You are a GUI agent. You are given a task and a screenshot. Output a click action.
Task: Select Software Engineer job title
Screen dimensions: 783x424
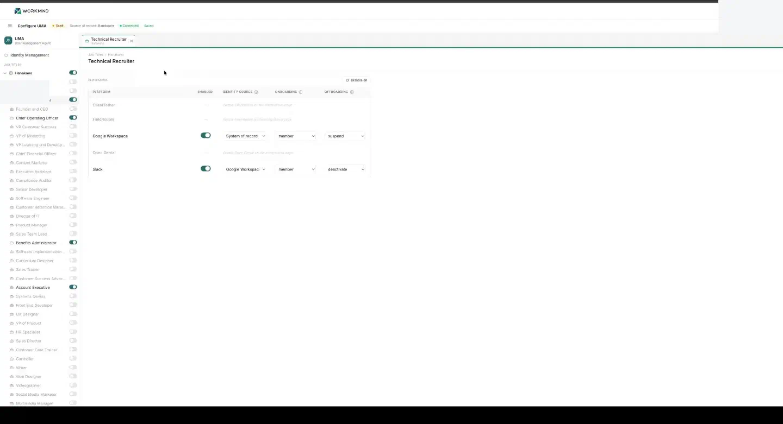[x=33, y=199]
